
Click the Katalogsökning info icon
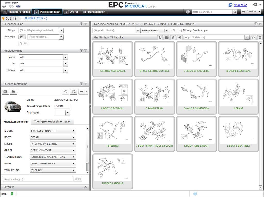point(81,51)
